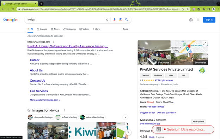
Task: Open browser extensions puzzle icon
Action: tap(204, 9)
